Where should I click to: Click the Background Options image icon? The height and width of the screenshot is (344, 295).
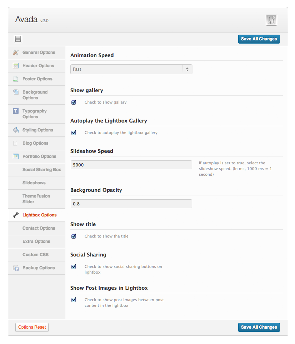click(x=15, y=92)
